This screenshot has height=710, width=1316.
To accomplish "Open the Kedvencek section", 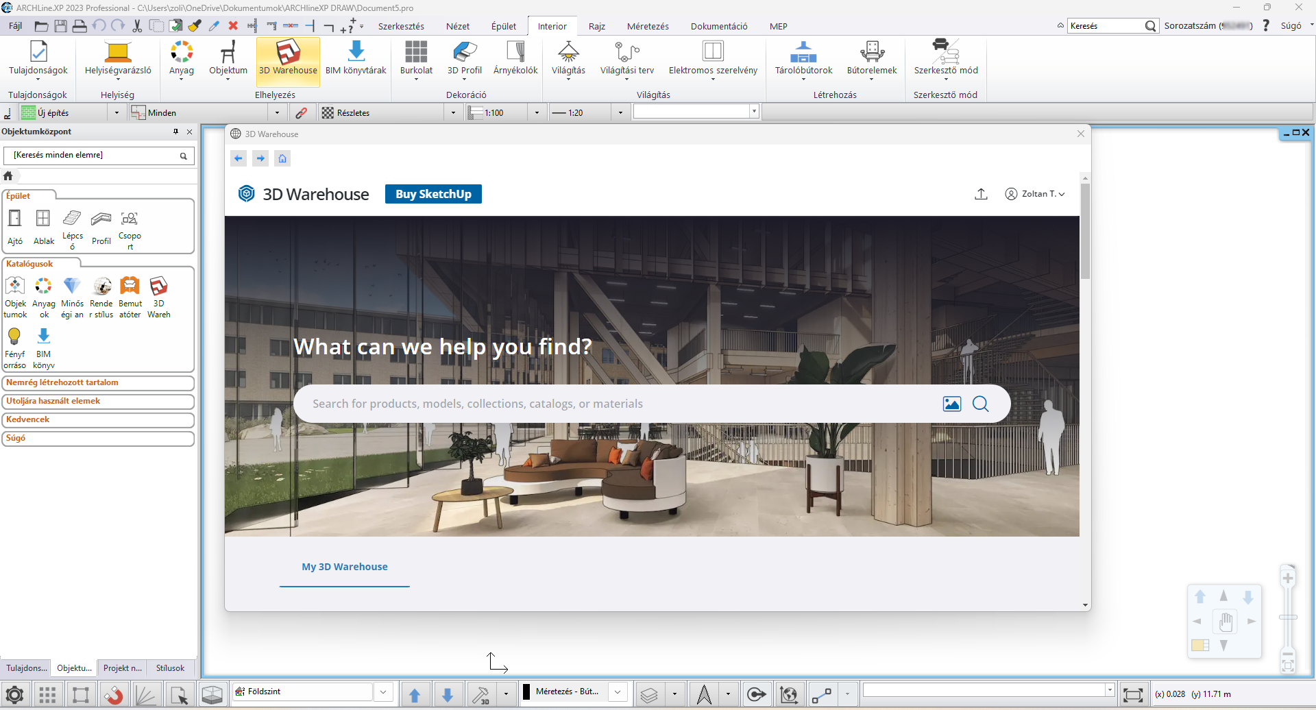I will coord(98,419).
